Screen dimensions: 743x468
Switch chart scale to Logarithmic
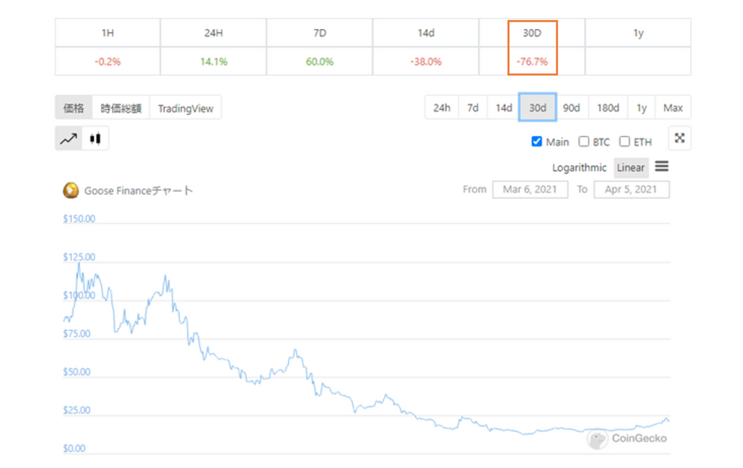(579, 167)
